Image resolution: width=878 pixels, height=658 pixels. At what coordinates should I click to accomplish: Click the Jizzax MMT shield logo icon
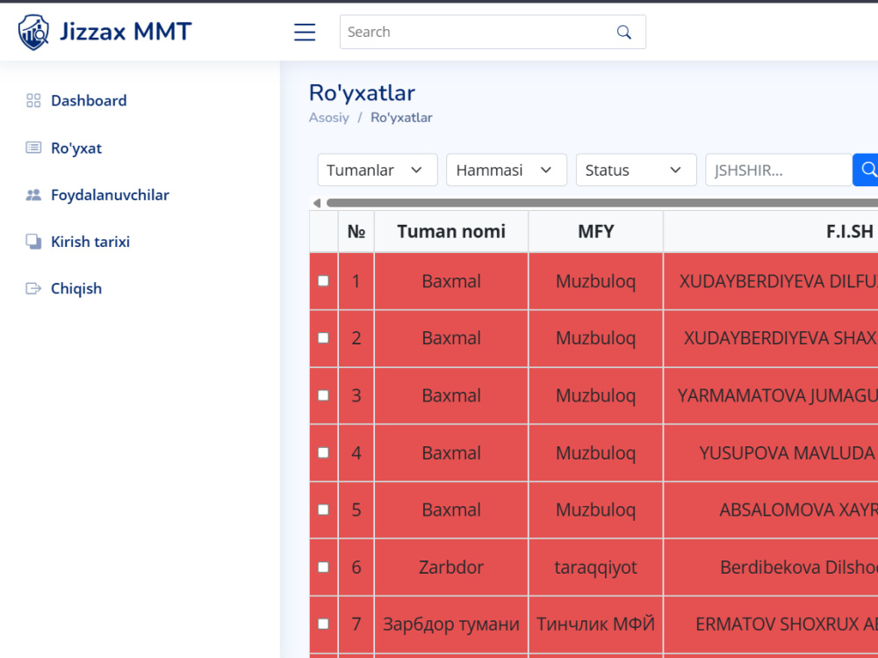click(33, 32)
